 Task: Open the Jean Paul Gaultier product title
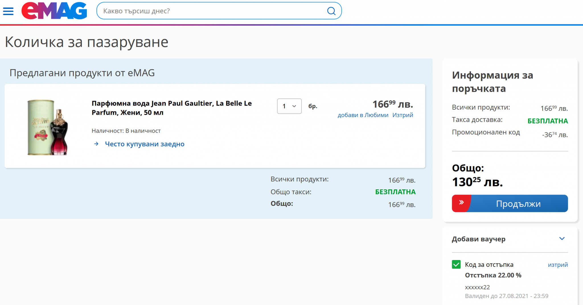click(x=171, y=108)
